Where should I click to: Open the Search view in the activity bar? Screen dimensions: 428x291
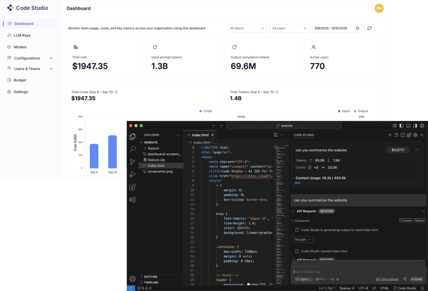coord(132,149)
